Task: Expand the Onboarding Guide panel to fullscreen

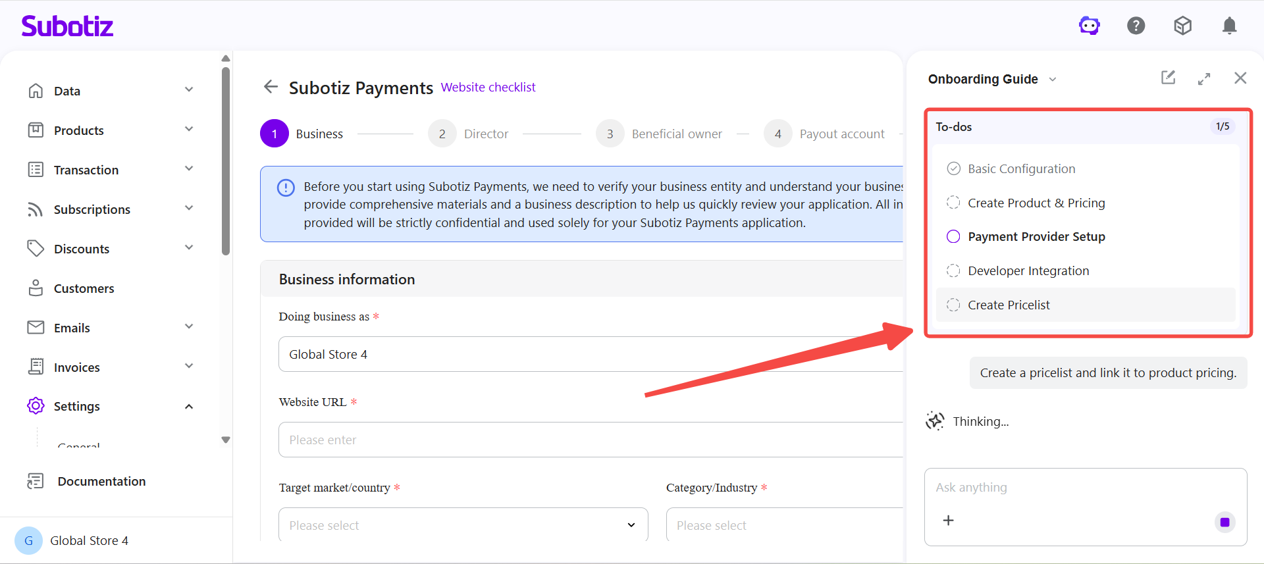Action: click(1204, 79)
